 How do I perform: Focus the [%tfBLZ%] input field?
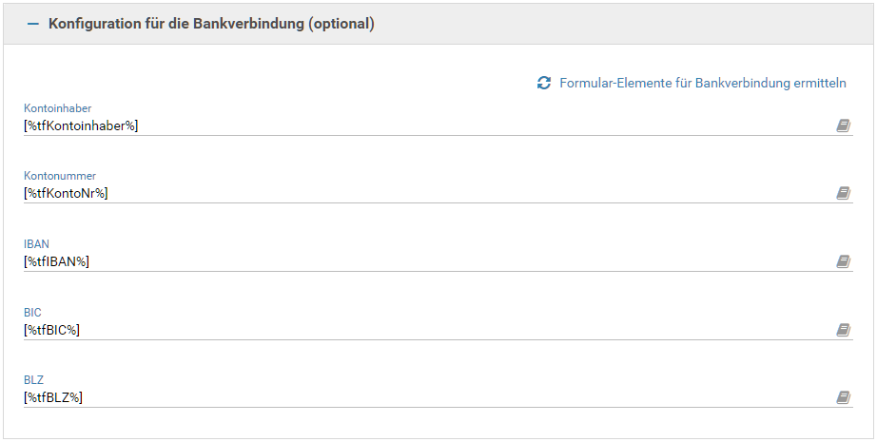click(419, 397)
